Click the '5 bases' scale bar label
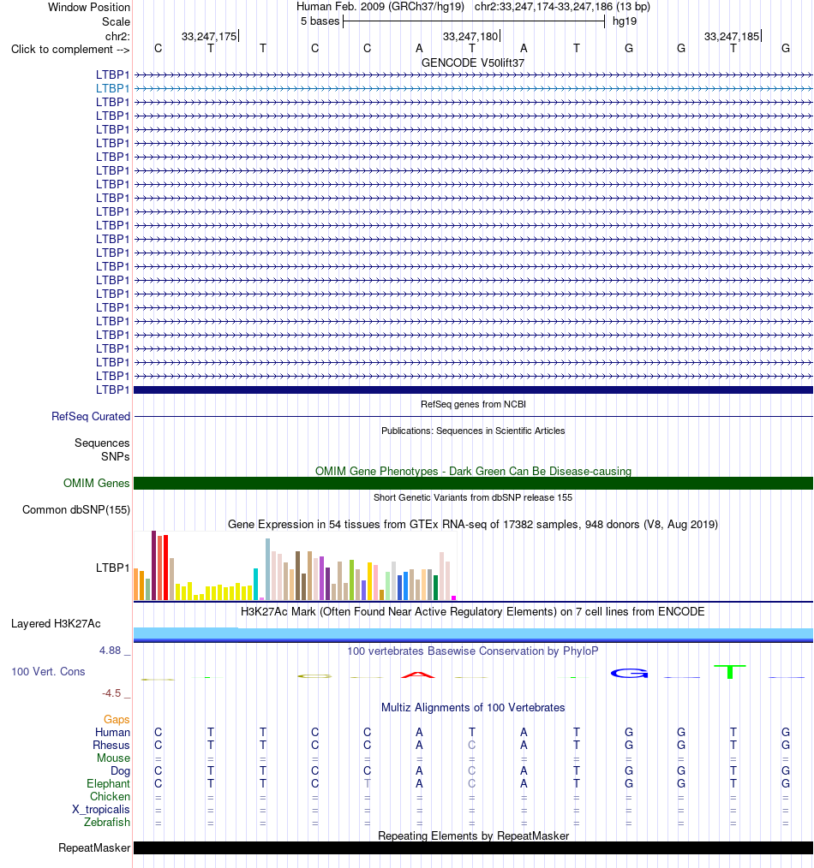The image size is (814, 868). (320, 21)
